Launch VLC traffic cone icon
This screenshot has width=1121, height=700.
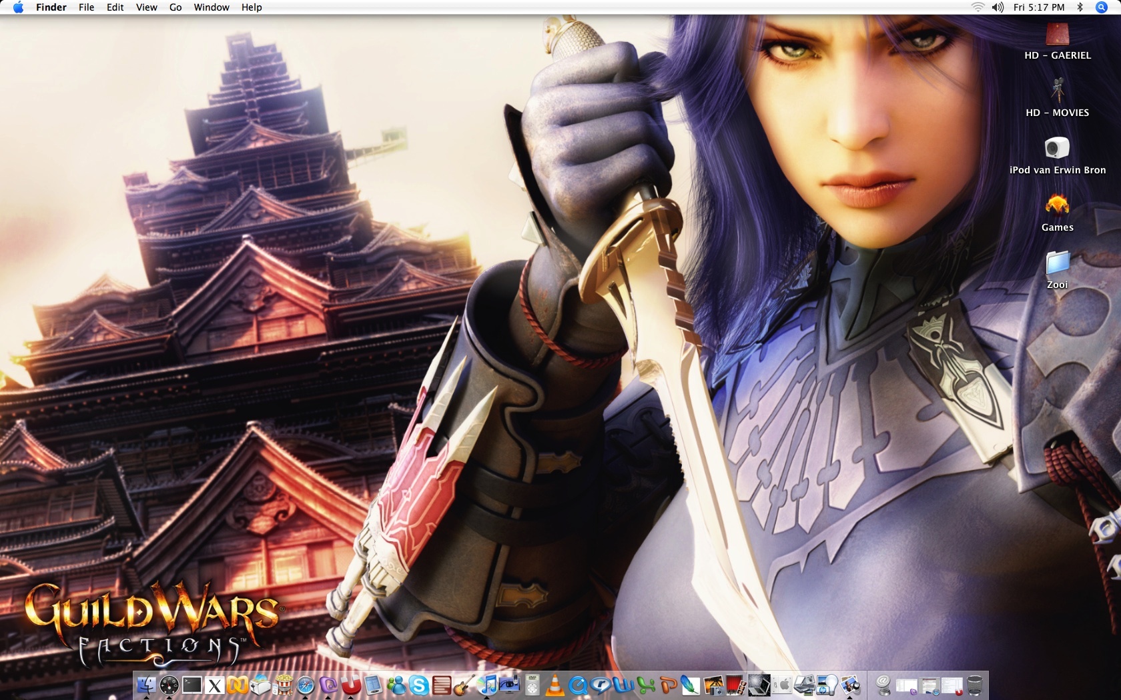point(555,685)
